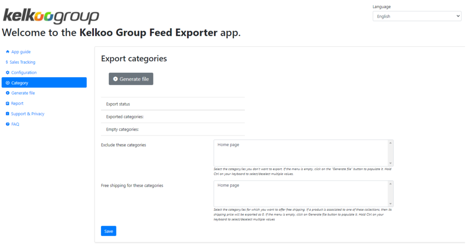Screen dimensions: 466x247
Task: Select Home page in Free shipping categories
Action: 228,185
